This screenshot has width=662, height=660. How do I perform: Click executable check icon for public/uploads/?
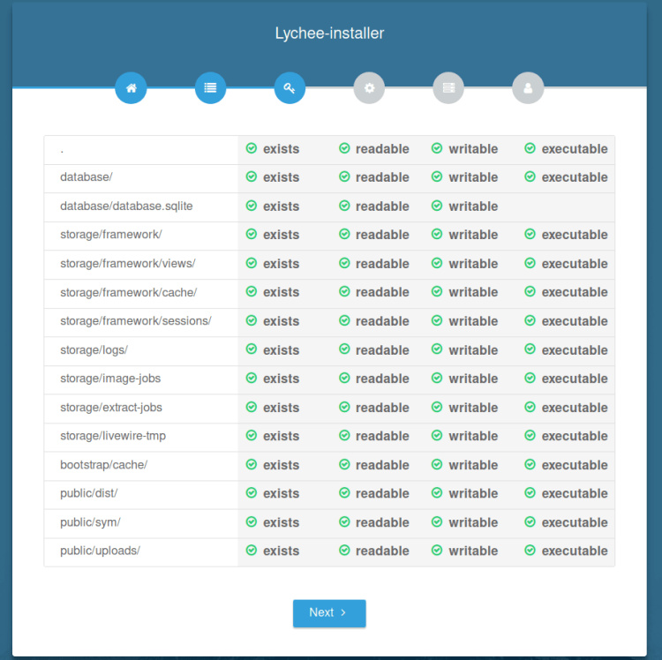coord(530,551)
